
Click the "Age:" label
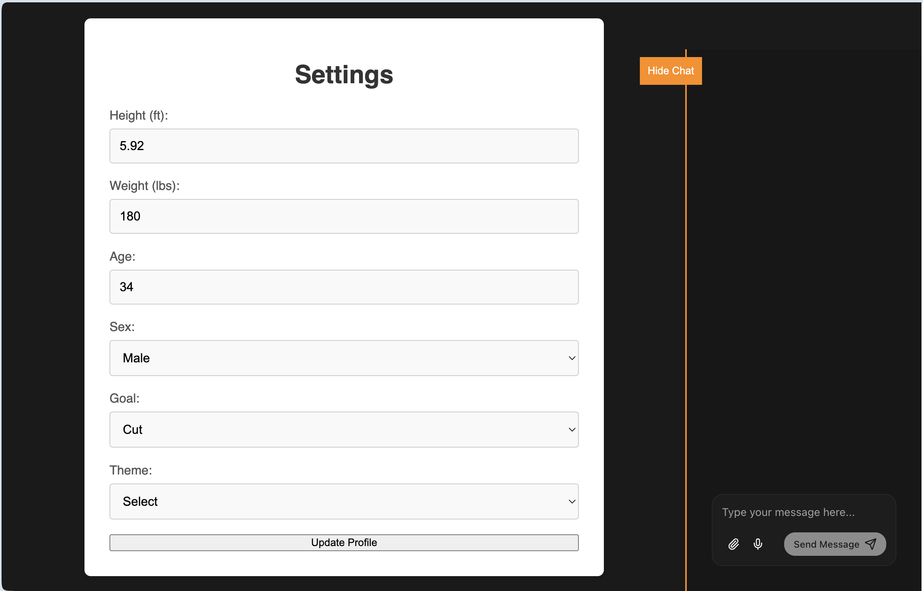pyautogui.click(x=122, y=256)
